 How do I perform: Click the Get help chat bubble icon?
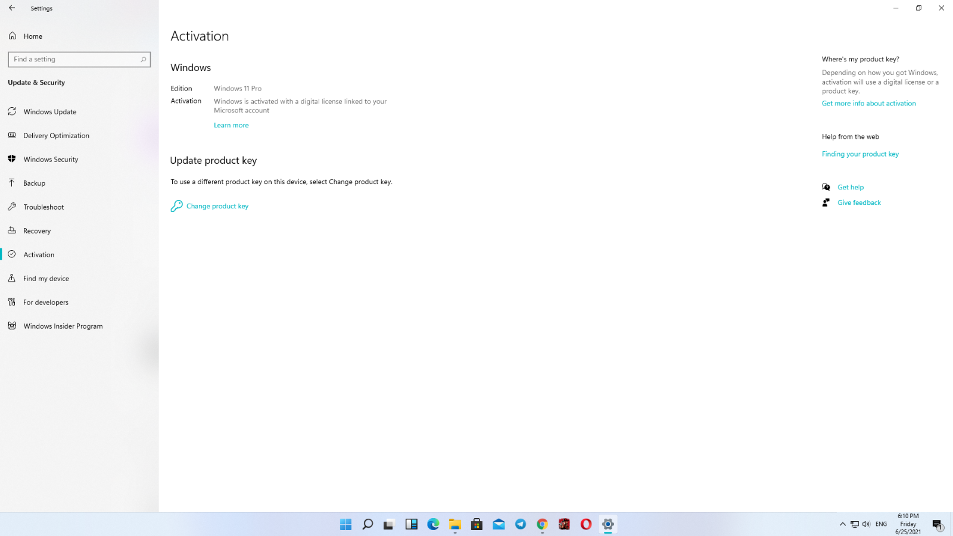[x=826, y=187]
